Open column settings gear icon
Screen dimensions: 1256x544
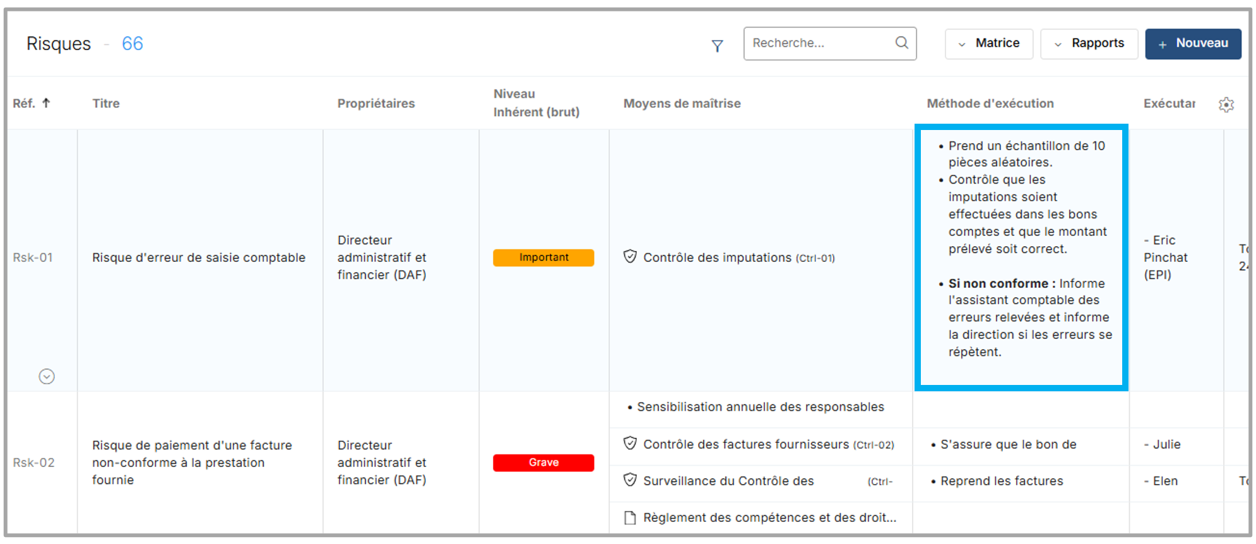(x=1226, y=105)
